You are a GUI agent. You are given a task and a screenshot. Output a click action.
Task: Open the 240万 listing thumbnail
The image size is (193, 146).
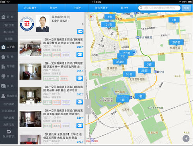tap(31, 119)
